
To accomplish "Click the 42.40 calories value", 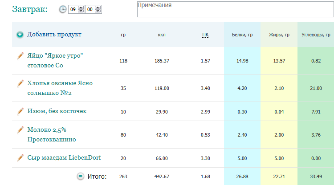I will pos(162,135).
